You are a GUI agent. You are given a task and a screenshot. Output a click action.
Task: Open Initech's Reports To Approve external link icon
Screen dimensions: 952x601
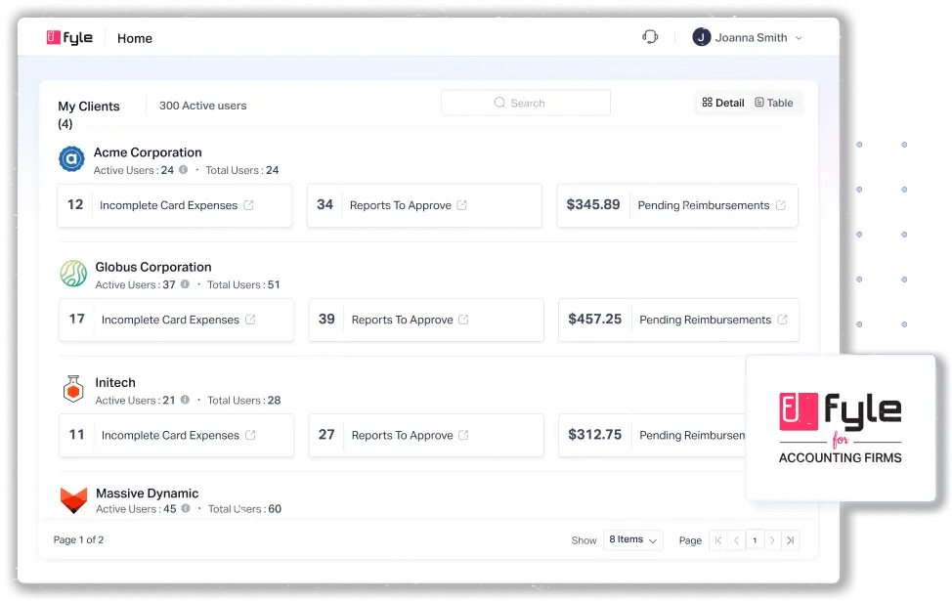pos(463,435)
